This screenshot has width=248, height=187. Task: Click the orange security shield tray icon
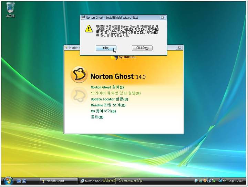click(x=205, y=181)
